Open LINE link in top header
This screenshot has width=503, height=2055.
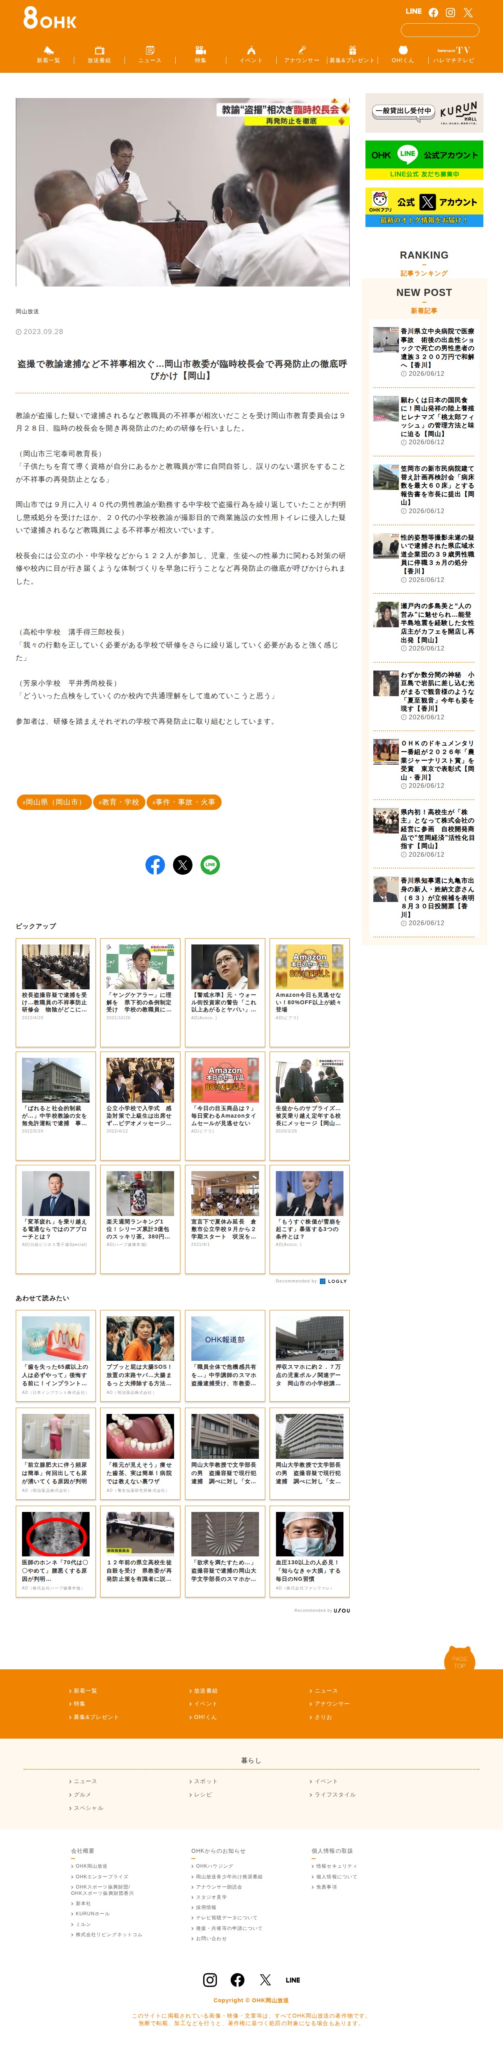(413, 12)
